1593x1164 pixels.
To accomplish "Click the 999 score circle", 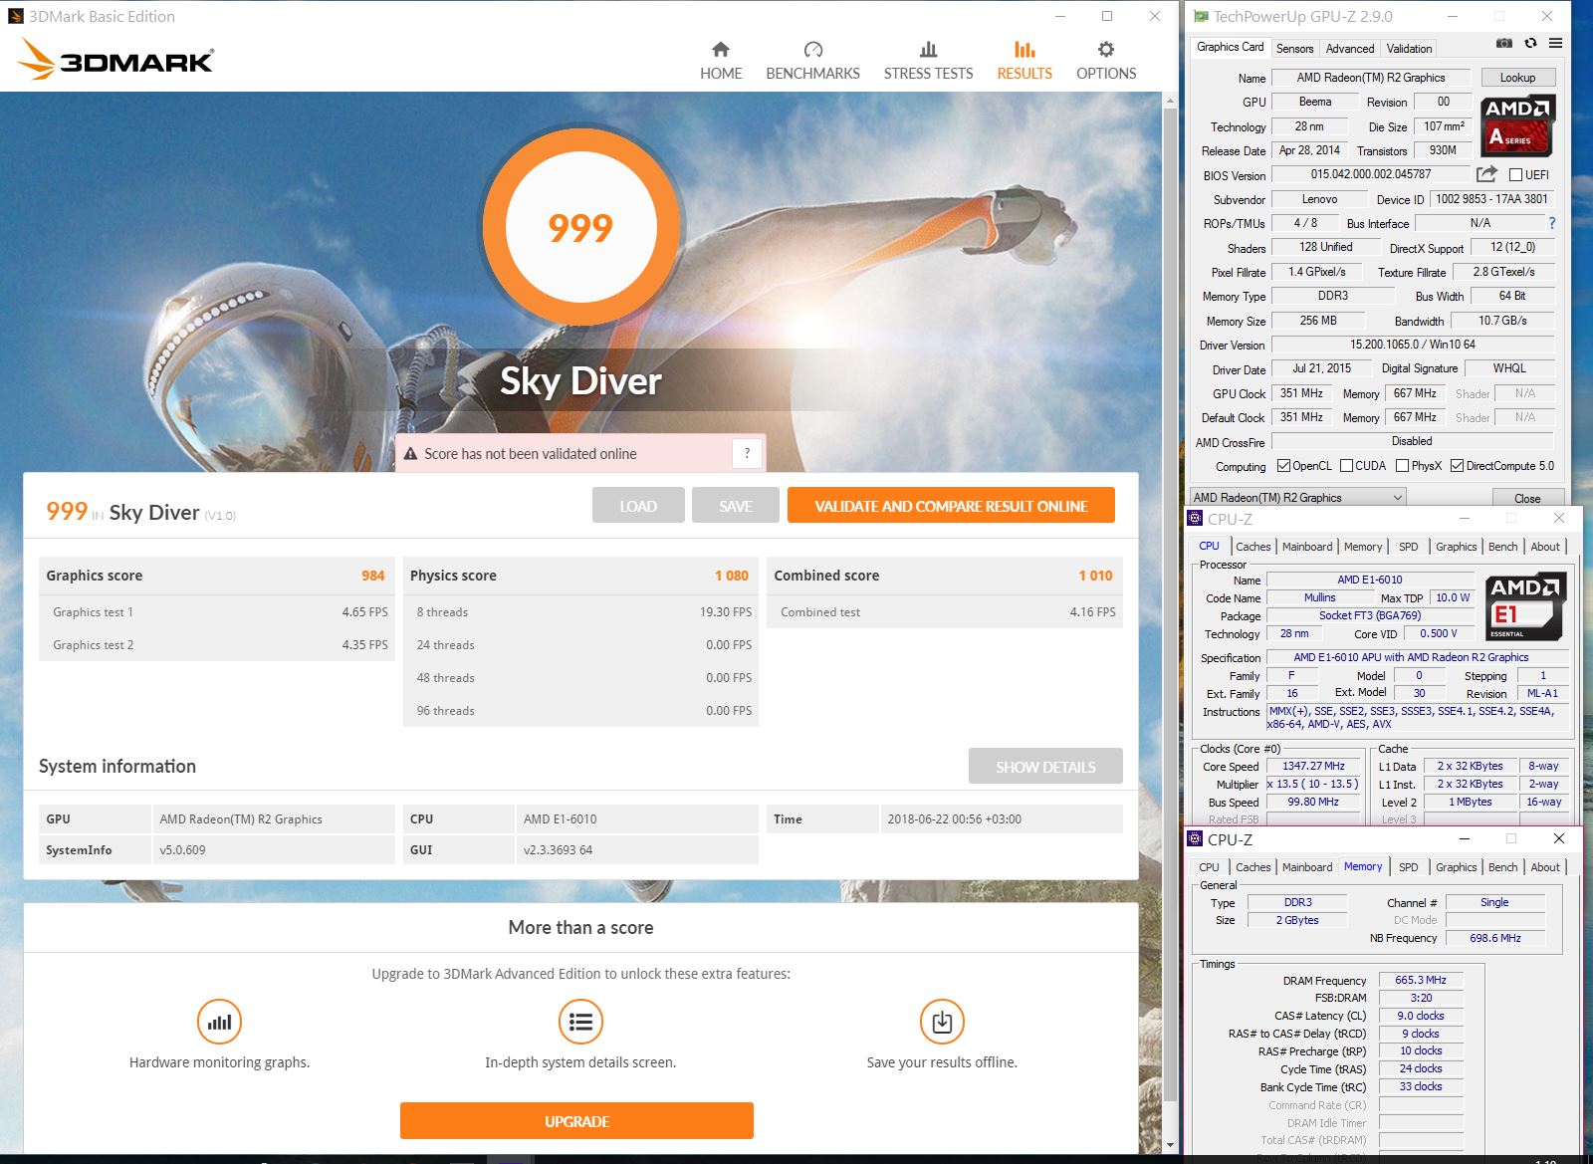I will 580,227.
